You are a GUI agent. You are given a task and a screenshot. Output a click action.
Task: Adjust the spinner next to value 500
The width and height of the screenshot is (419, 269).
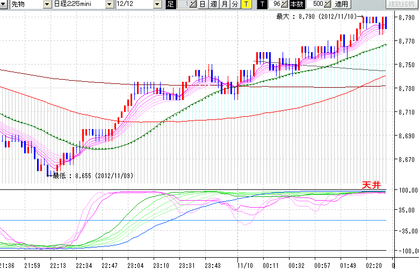click(x=327, y=5)
